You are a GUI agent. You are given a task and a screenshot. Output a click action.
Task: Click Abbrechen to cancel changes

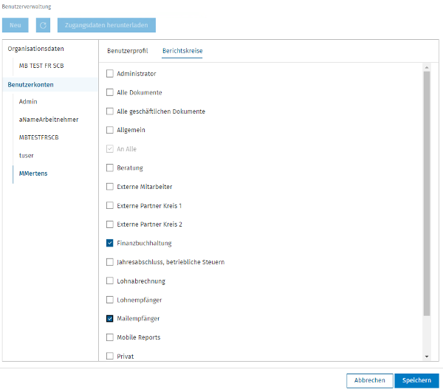370,380
